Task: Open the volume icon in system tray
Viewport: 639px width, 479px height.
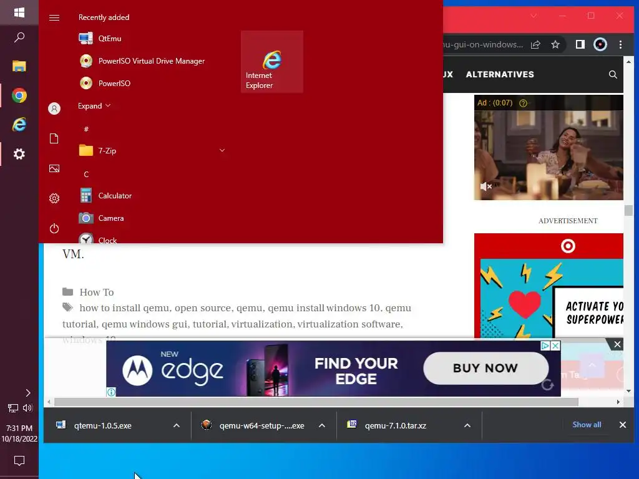Action: [27, 408]
